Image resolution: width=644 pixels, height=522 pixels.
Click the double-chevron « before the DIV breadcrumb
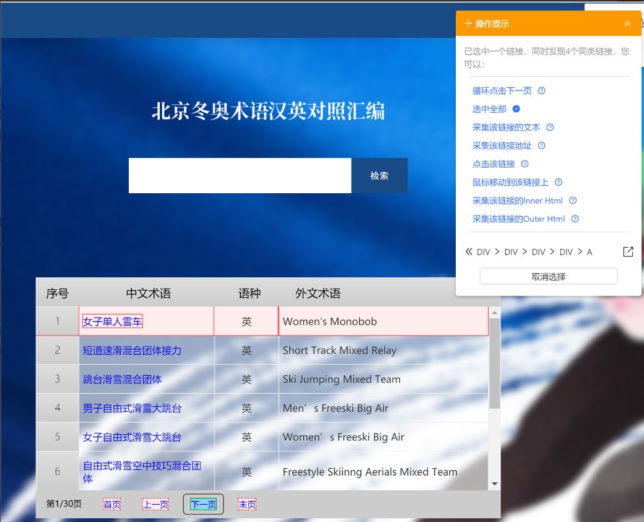468,251
